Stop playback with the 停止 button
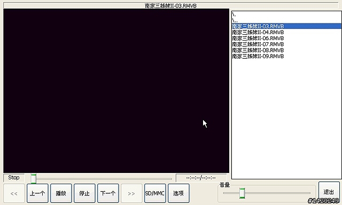342x205 pixels. click(x=84, y=193)
